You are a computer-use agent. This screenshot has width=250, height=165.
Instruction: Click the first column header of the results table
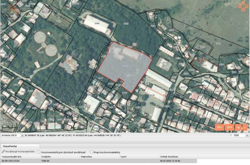point(20,157)
